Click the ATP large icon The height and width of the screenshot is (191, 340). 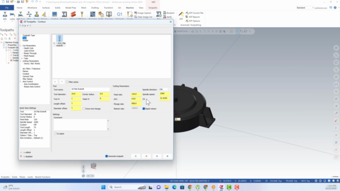click(x=181, y=14)
